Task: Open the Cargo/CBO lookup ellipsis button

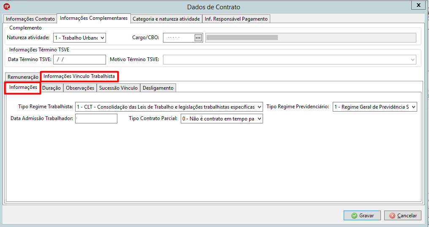Action: pos(198,38)
